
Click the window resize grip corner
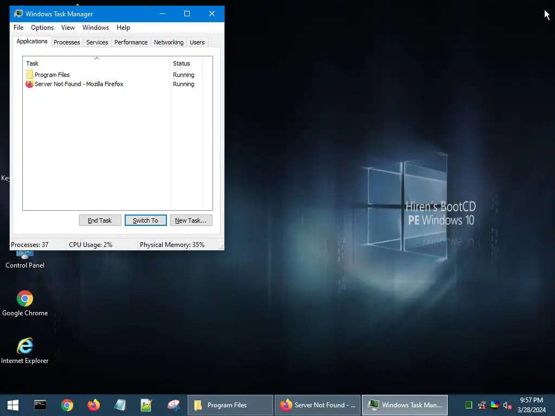pyautogui.click(x=221, y=247)
